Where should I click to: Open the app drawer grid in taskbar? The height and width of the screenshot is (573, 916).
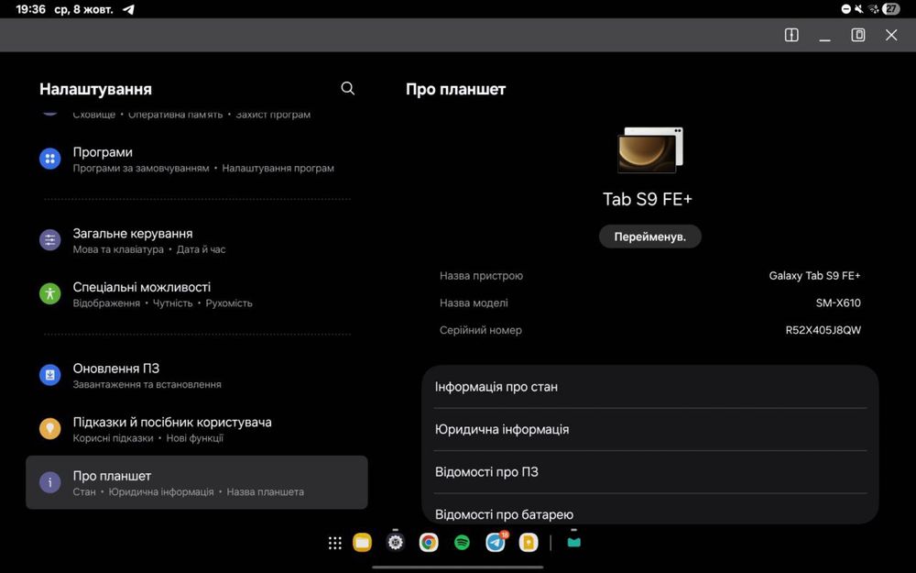coord(334,543)
